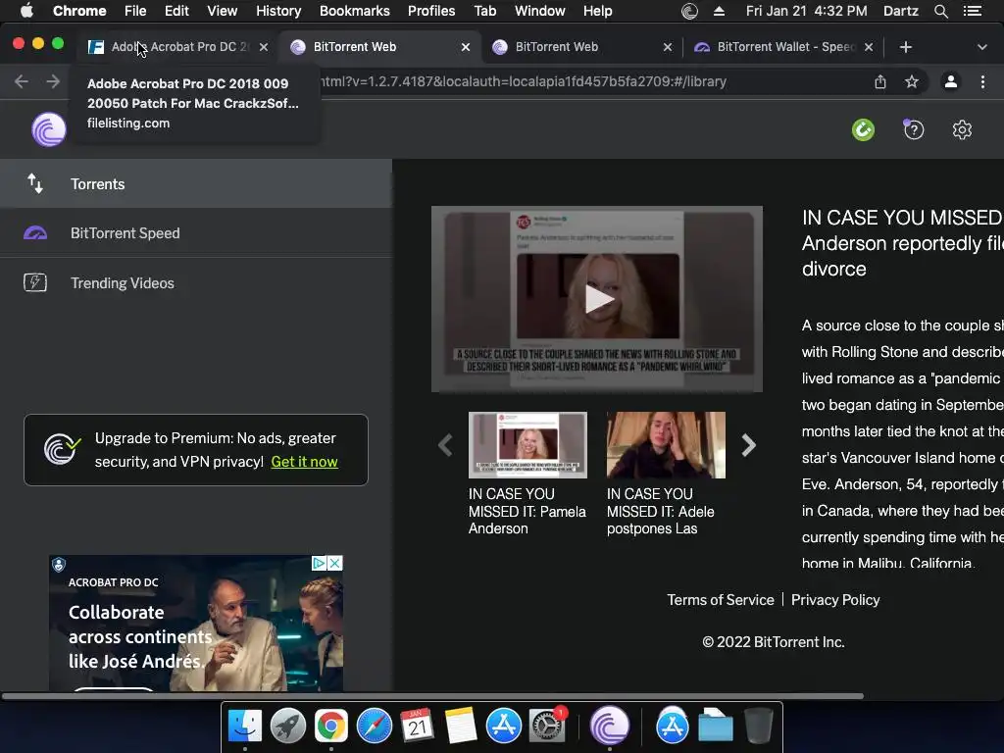
Task: Click the Torrents up-down arrows icon
Action: (x=35, y=183)
